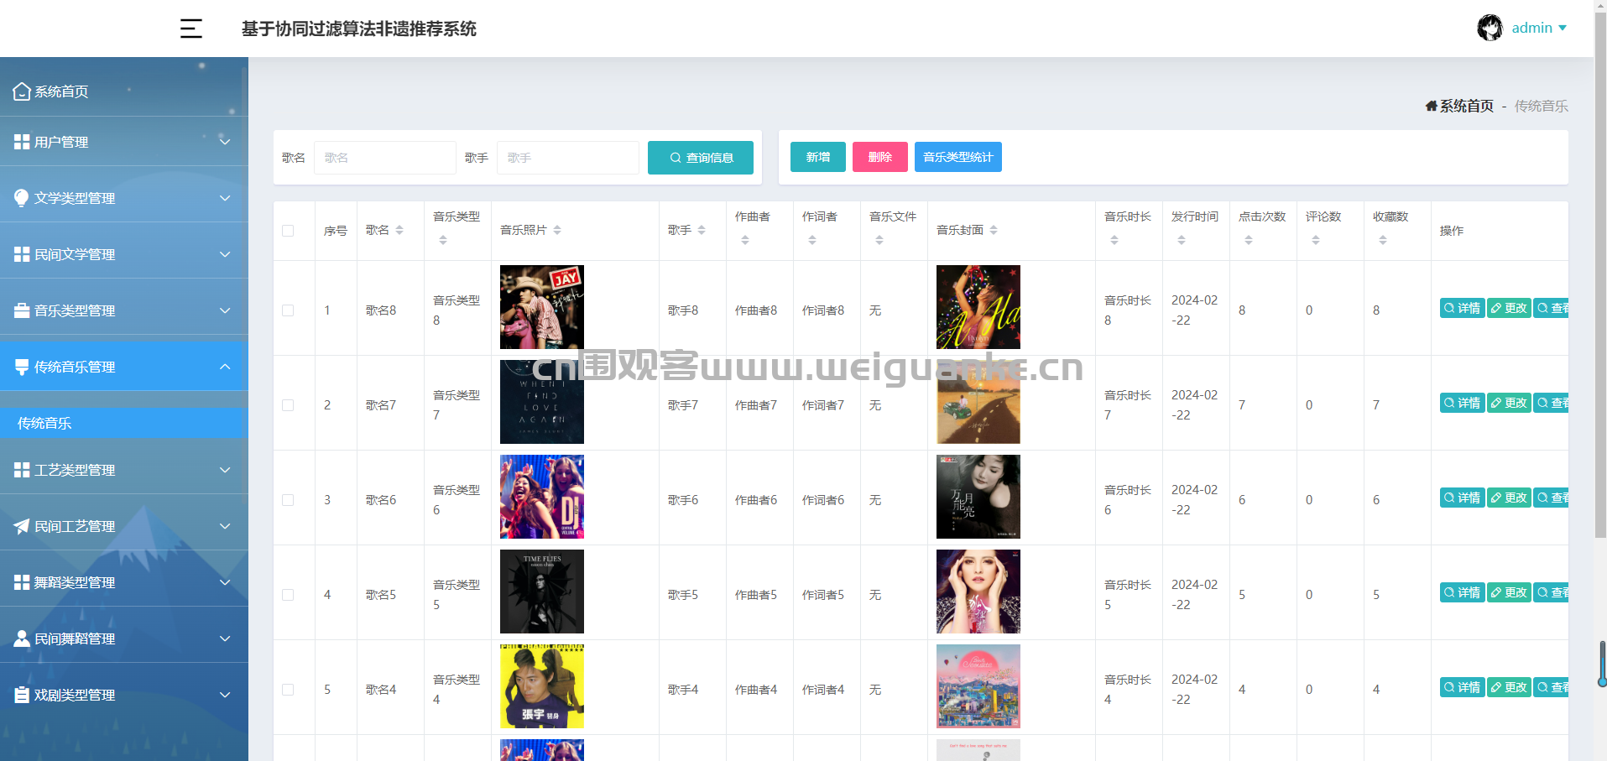Expand 工艺类型管理 chevron
Screen dimensions: 1607x761
[225, 470]
